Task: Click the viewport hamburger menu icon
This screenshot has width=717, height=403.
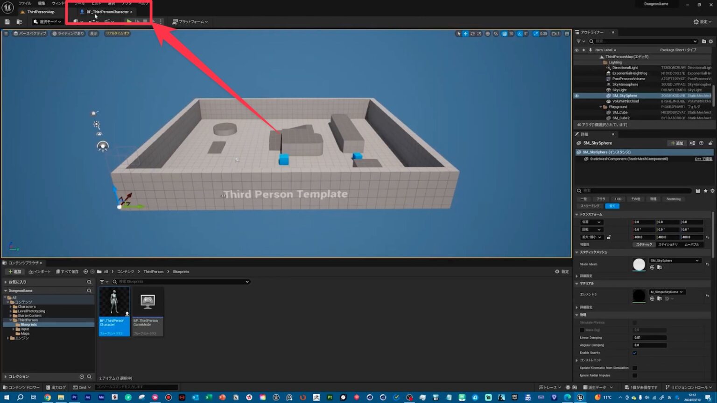Action: click(5, 33)
